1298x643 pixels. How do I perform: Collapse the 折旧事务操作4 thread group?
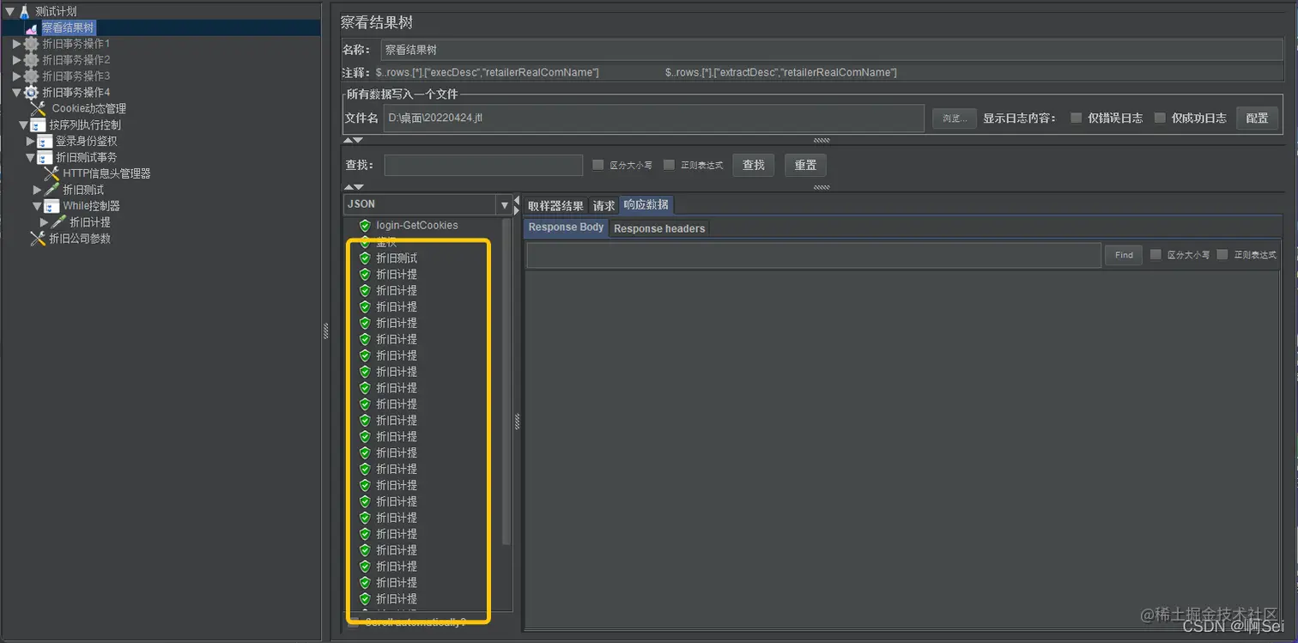click(16, 93)
